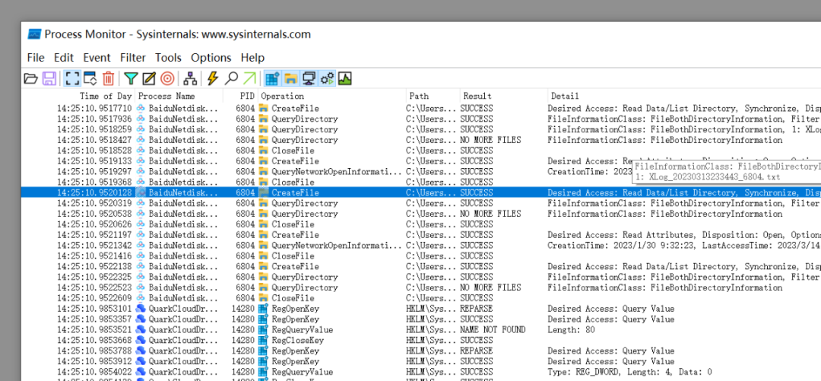The image size is (821, 381).
Task: Click the RegCloseKey icon in row 14:25:10.9853668
Action: [263, 340]
